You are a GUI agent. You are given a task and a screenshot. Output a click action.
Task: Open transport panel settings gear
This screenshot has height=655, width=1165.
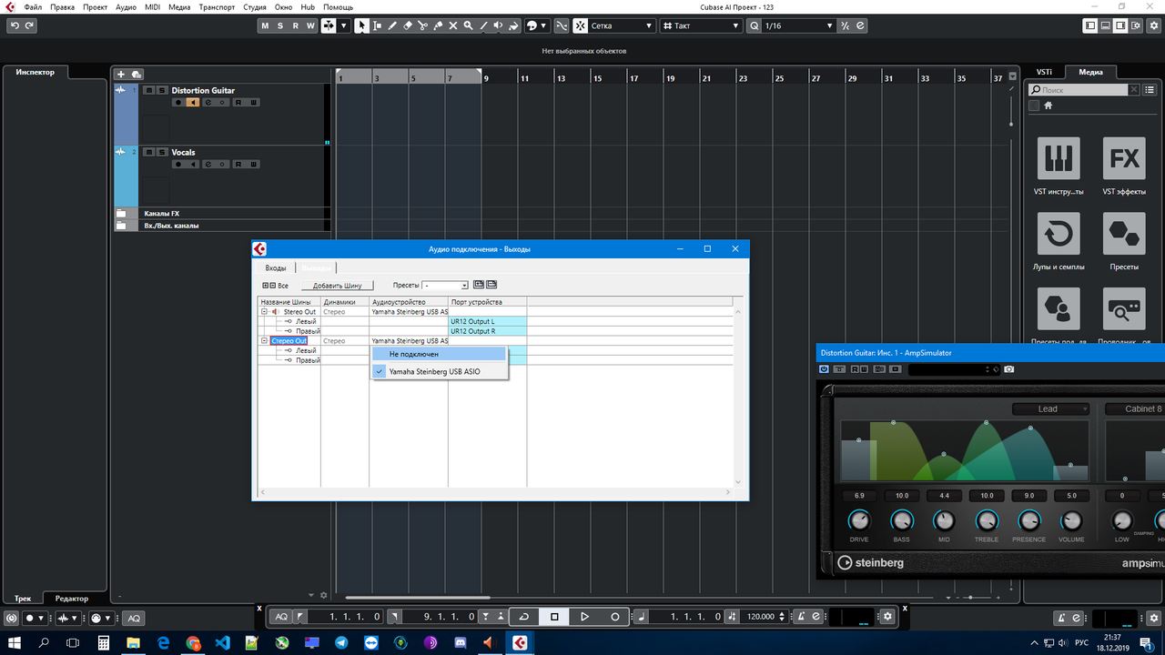888,617
